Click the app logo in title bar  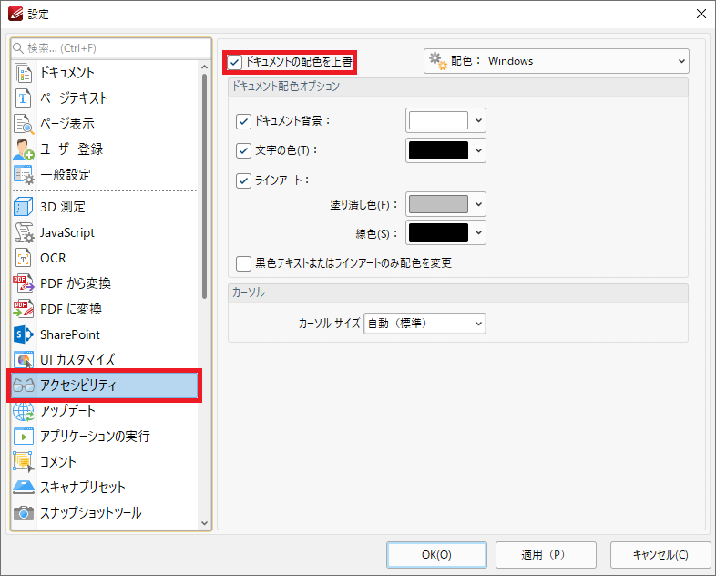click(15, 15)
